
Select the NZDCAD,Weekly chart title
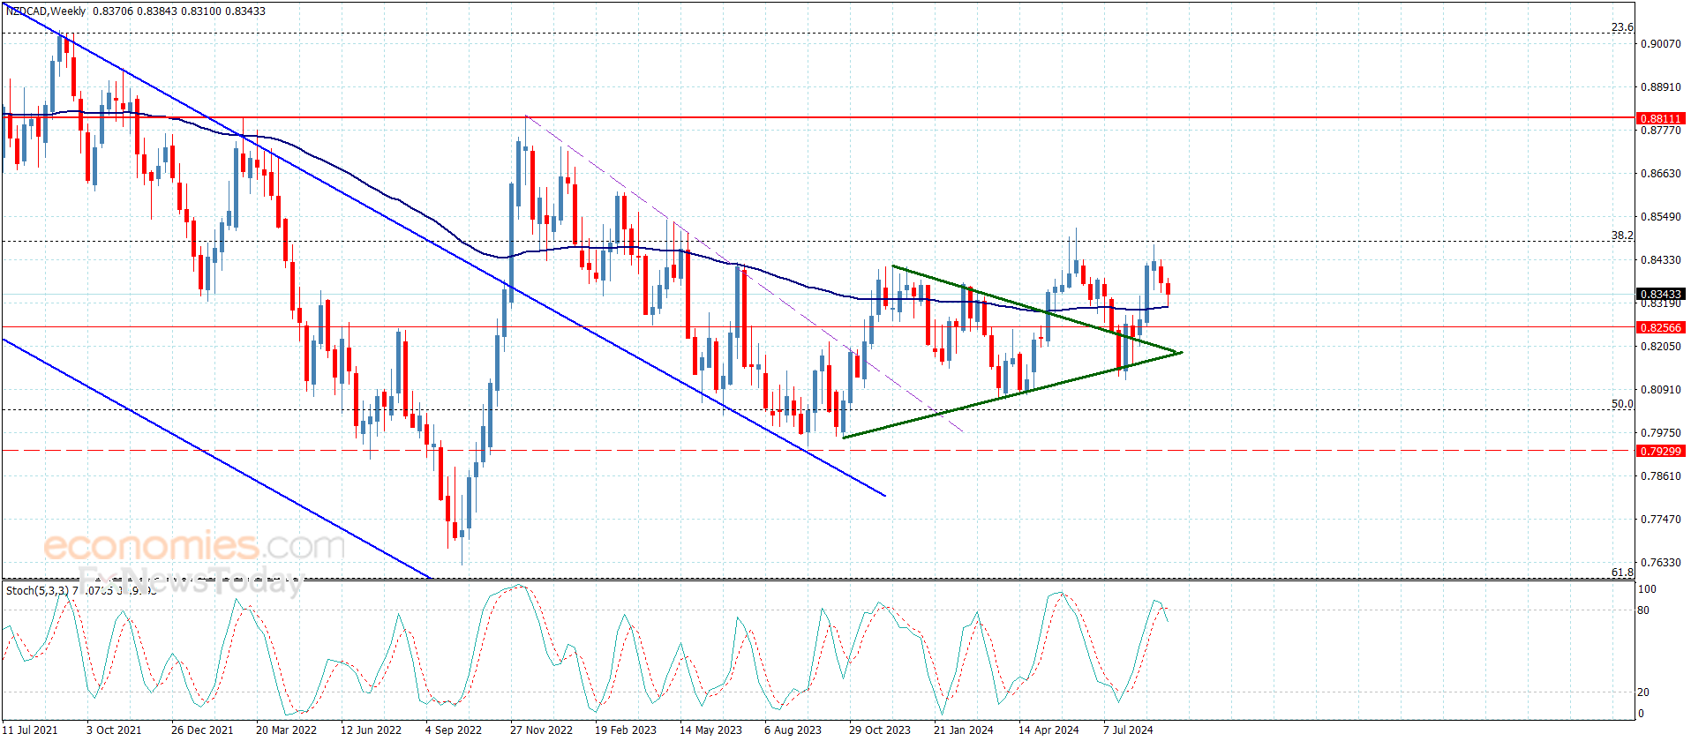point(46,11)
